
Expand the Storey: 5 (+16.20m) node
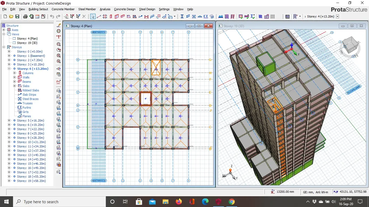click(x=9, y=120)
